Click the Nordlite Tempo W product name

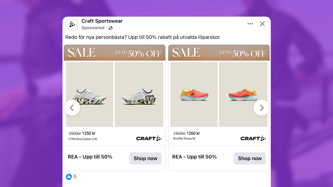[184, 139]
